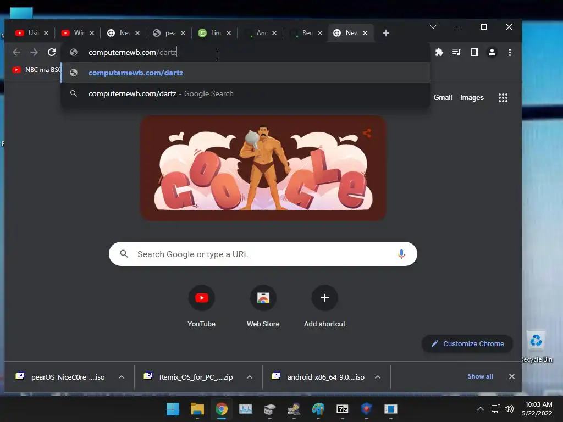This screenshot has width=563, height=422.
Task: Close the downloads bar with the X
Action: click(x=512, y=376)
